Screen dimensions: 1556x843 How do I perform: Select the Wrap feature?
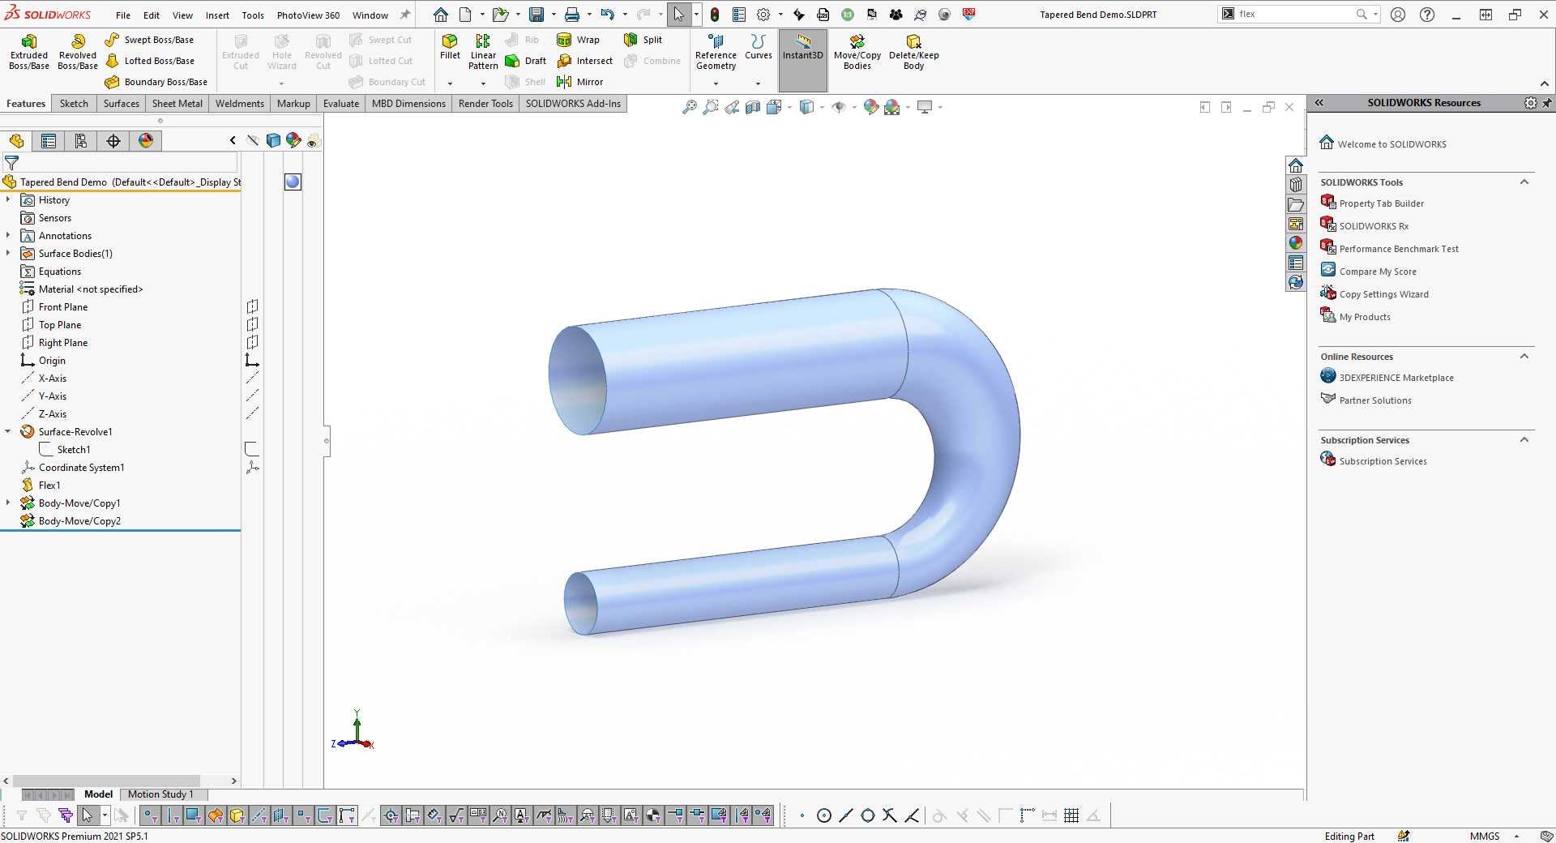578,40
